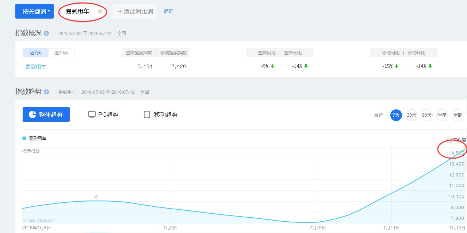Switch to the 整体趋势 tab
This screenshot has width=467, height=233.
(46, 114)
